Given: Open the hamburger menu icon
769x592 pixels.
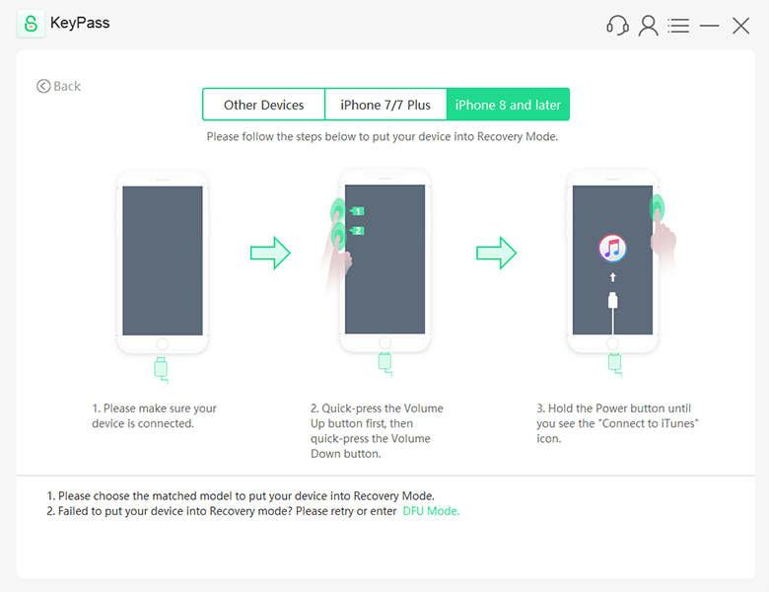Looking at the screenshot, I should (x=678, y=26).
